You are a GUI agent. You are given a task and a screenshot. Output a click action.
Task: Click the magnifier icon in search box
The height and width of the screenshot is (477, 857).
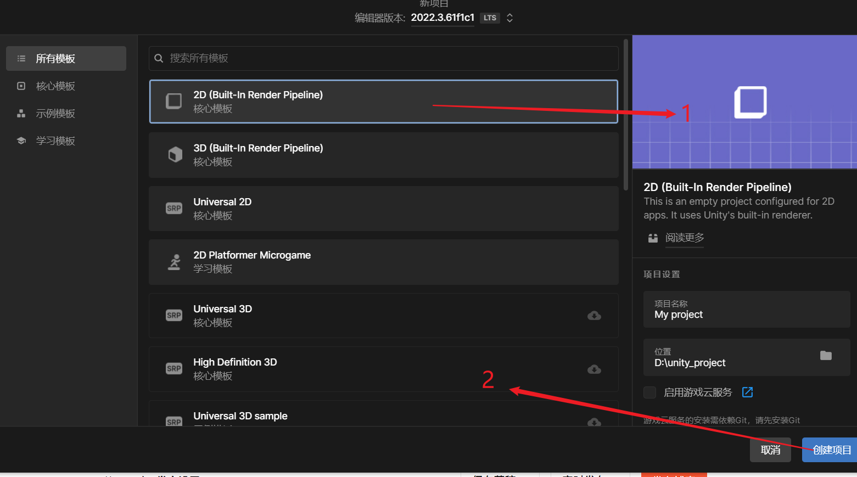[159, 58]
